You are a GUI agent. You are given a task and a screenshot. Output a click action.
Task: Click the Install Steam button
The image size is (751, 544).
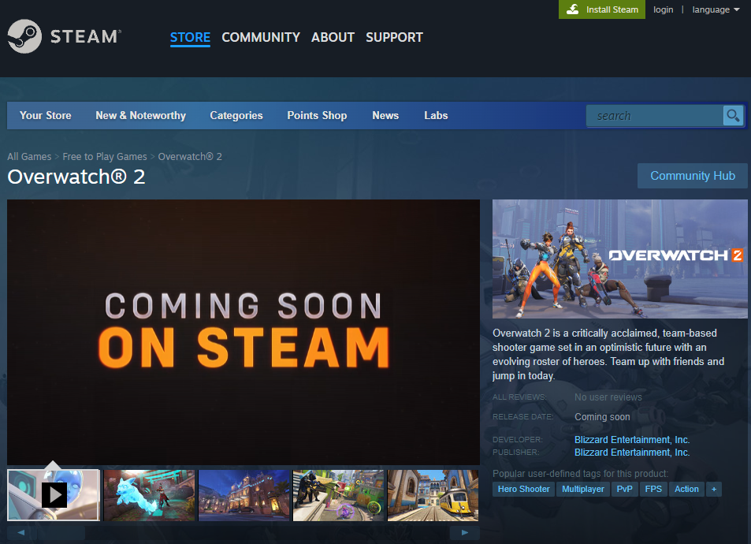(602, 9)
